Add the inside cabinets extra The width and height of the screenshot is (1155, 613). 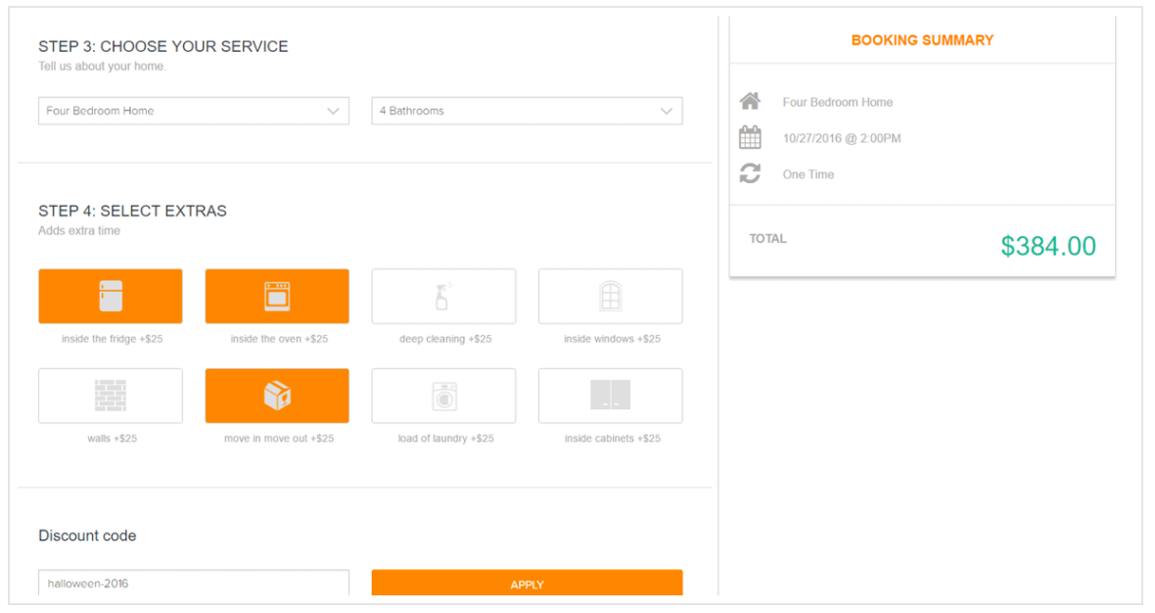[x=611, y=396]
